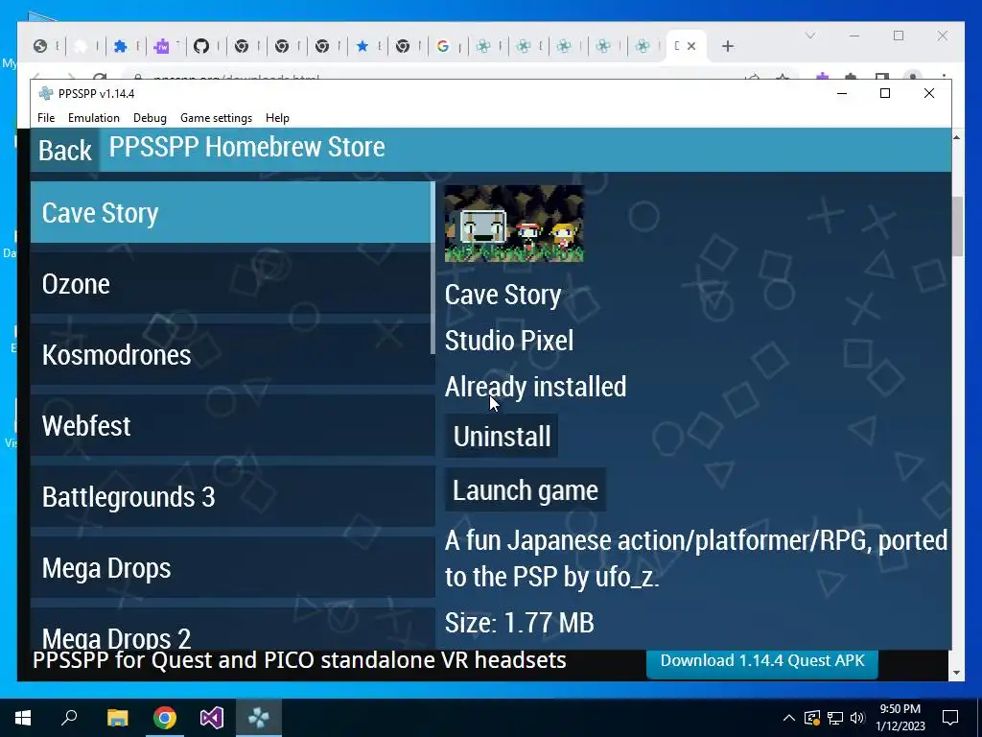Select Battlegrounds 3 in the game list

click(231, 496)
